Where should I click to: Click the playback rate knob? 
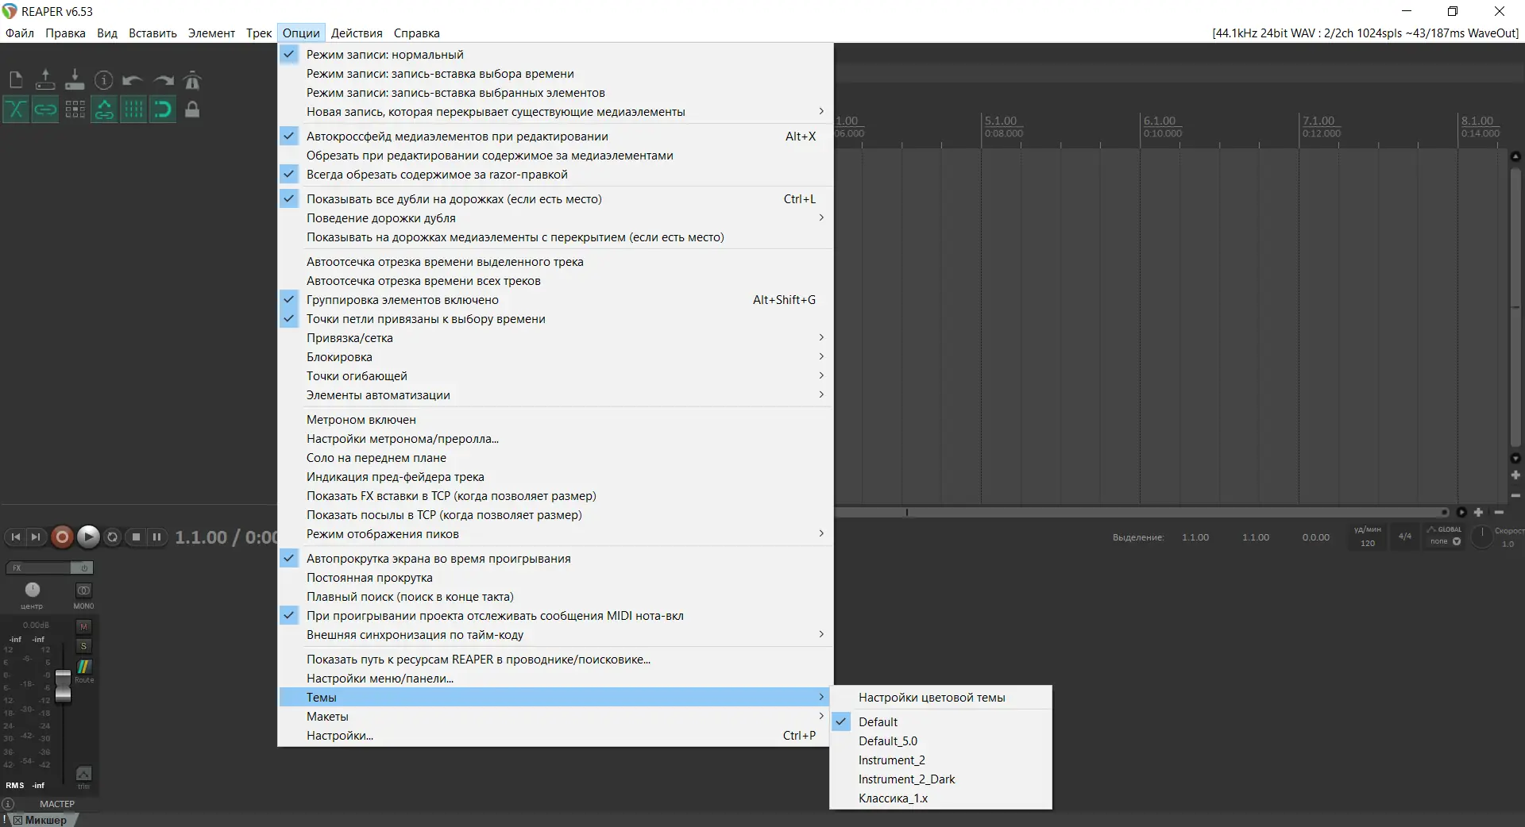pos(1481,536)
